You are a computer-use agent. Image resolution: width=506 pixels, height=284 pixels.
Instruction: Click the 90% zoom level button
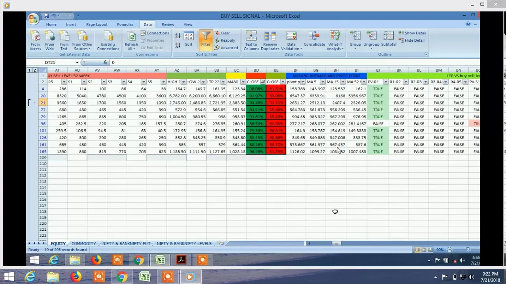[440, 250]
